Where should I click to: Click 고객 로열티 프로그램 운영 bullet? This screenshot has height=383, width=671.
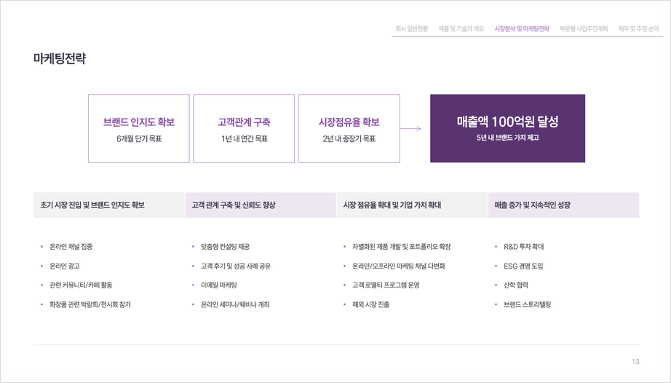(x=386, y=285)
